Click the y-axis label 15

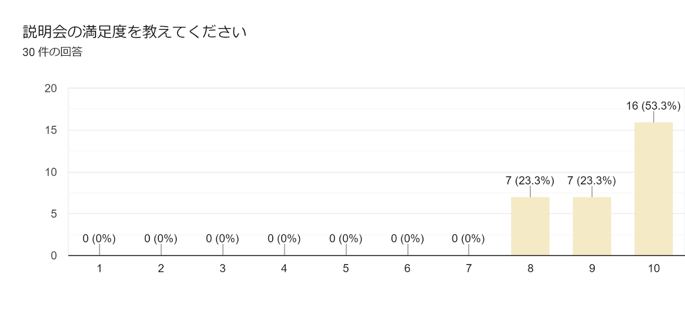pos(51,130)
